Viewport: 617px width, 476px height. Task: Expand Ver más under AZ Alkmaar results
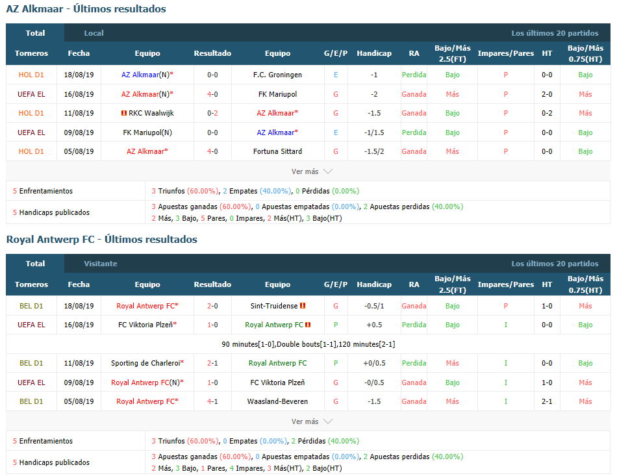pos(312,171)
